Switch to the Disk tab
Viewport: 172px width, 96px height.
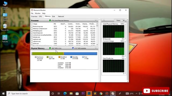pyautogui.click(x=53, y=17)
